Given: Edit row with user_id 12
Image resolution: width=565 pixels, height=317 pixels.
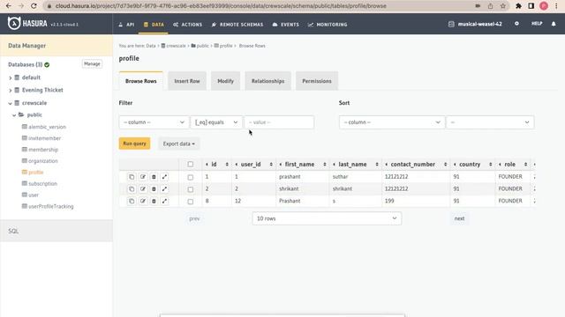Looking at the screenshot, I should pos(143,202).
